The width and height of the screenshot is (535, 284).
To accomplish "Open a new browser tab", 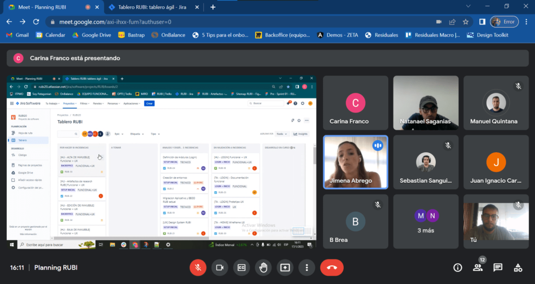I will pos(213,7).
